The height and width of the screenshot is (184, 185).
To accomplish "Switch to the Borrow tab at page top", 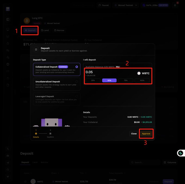I will click(x=59, y=30).
